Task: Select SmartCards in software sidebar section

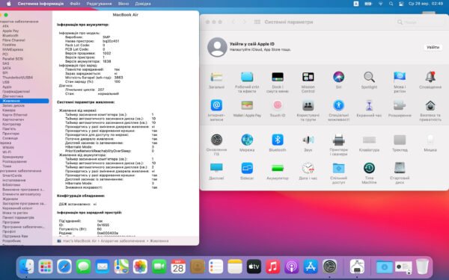Action: 12,175
